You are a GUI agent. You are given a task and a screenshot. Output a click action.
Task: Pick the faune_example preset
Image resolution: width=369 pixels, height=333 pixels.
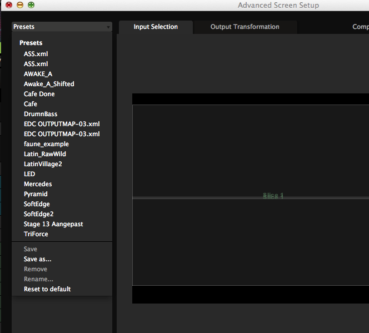pos(46,144)
